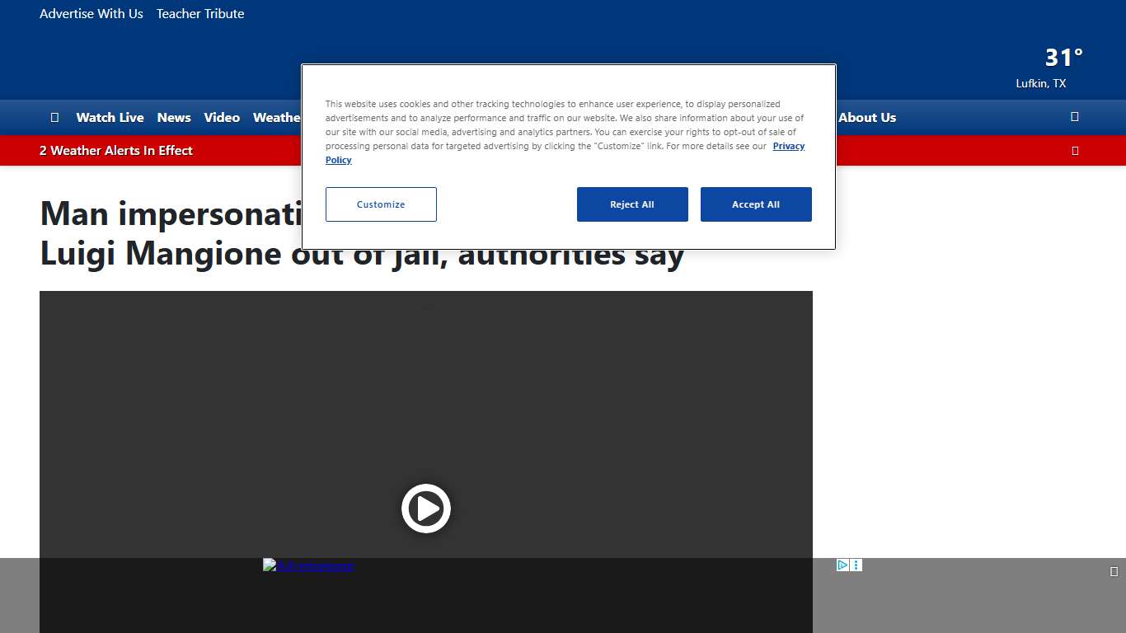Open the News menu item
The width and height of the screenshot is (1126, 633).
174,118
